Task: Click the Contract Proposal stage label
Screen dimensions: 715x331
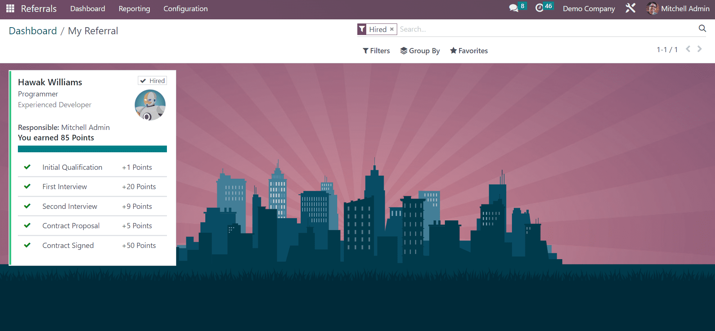Action: tap(71, 226)
